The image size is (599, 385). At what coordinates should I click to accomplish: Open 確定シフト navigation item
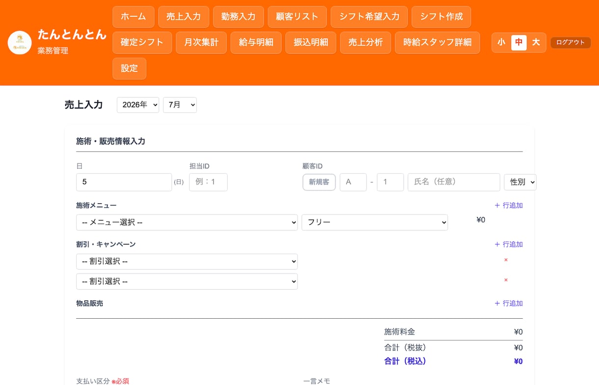click(142, 43)
